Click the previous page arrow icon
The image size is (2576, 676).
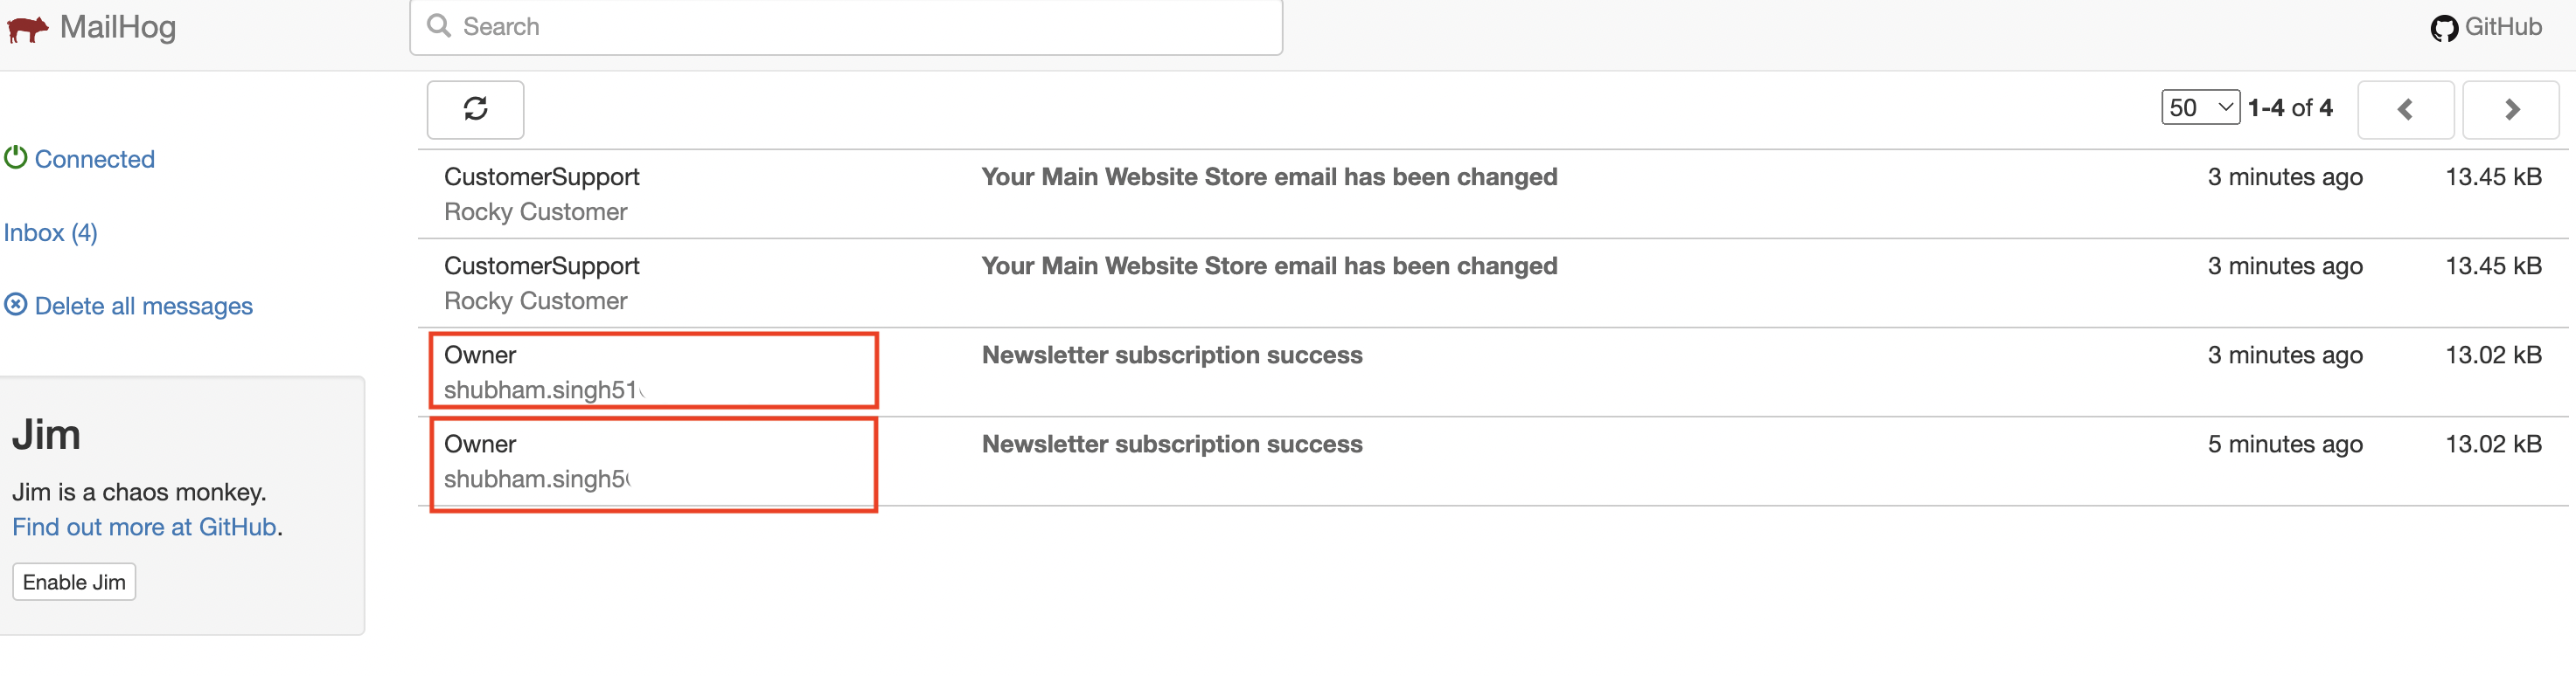pos(2406,109)
